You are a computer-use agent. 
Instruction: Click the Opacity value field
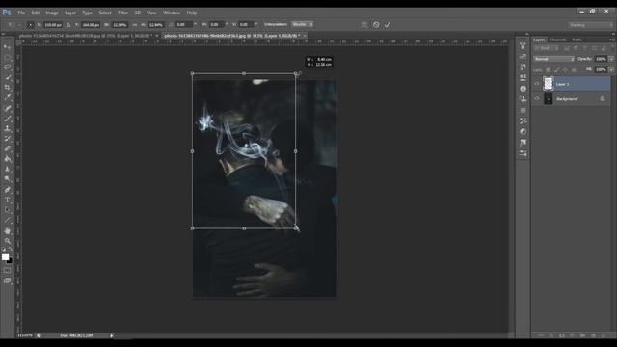pos(601,59)
